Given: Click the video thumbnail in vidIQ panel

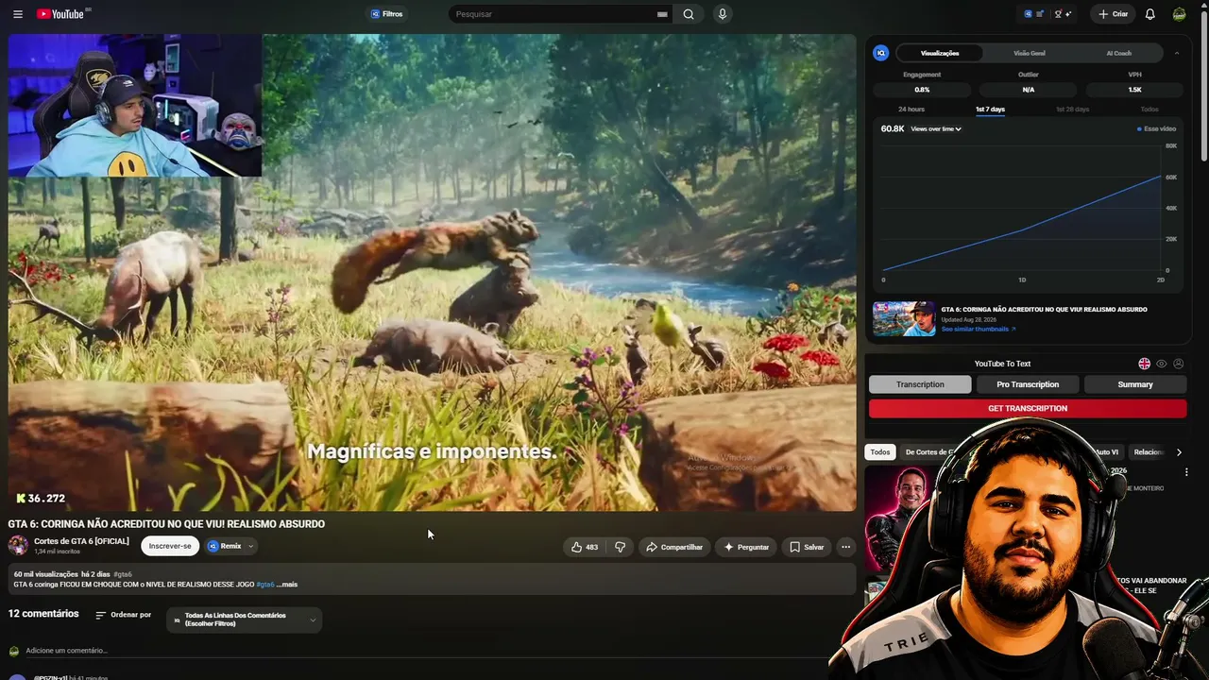Looking at the screenshot, I should [904, 319].
